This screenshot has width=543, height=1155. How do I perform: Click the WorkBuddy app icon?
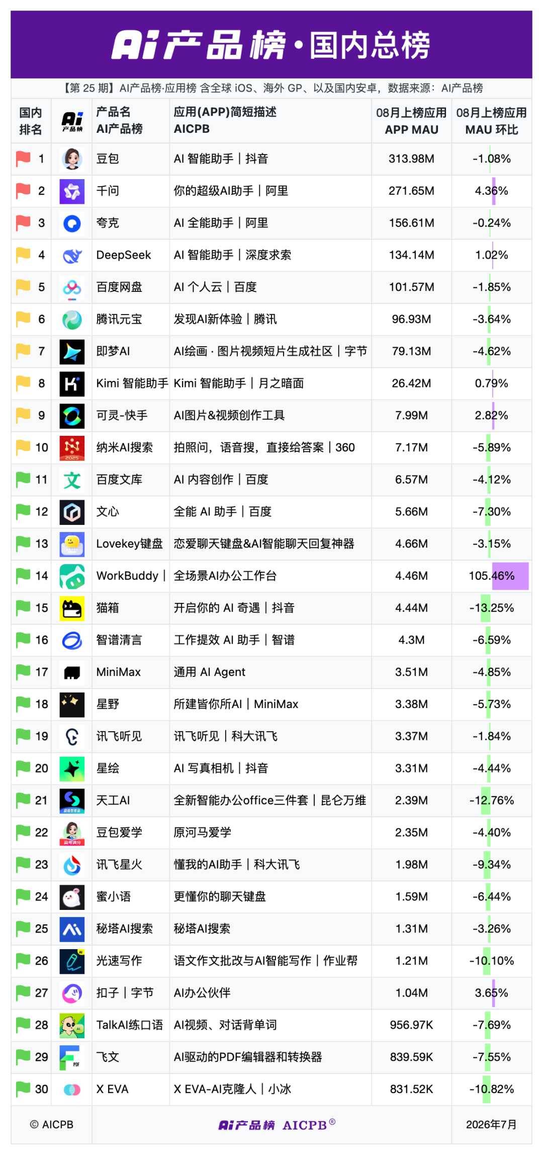(x=72, y=576)
